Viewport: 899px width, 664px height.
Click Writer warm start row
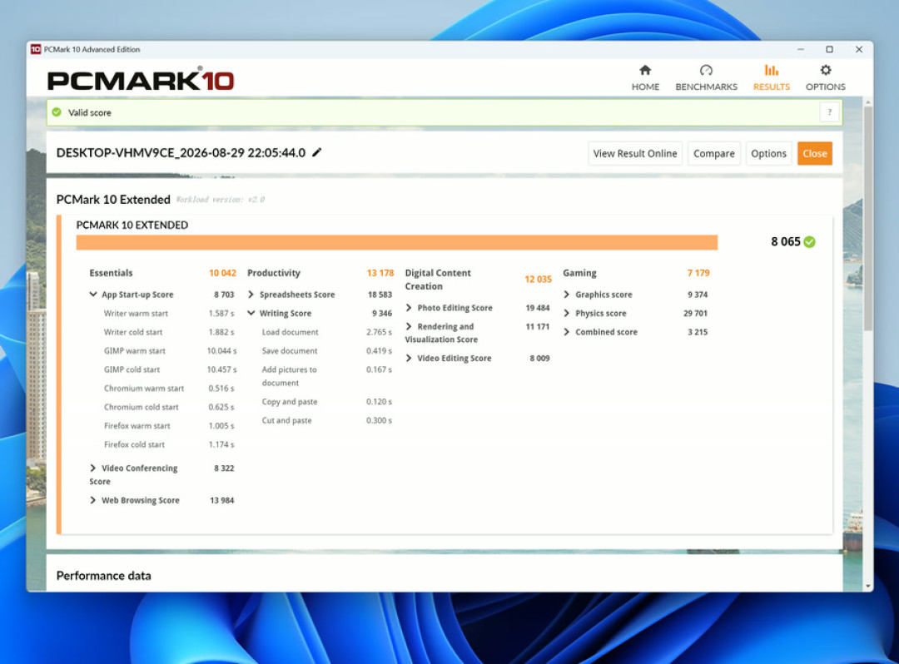(168, 314)
